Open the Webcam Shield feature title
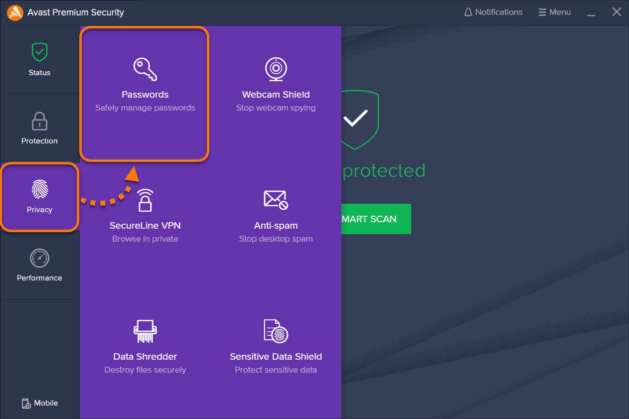 pyautogui.click(x=276, y=95)
